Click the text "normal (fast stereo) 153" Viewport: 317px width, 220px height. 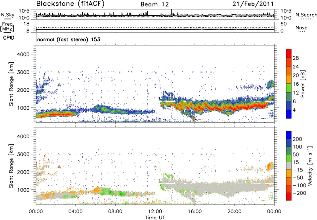[69, 39]
